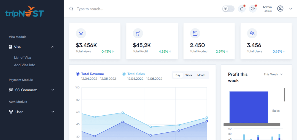Open the Add Visa Info link

tap(24, 65)
